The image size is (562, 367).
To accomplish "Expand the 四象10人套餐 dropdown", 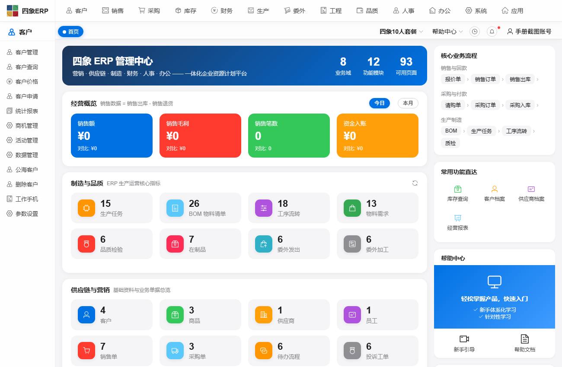I will click(x=401, y=32).
